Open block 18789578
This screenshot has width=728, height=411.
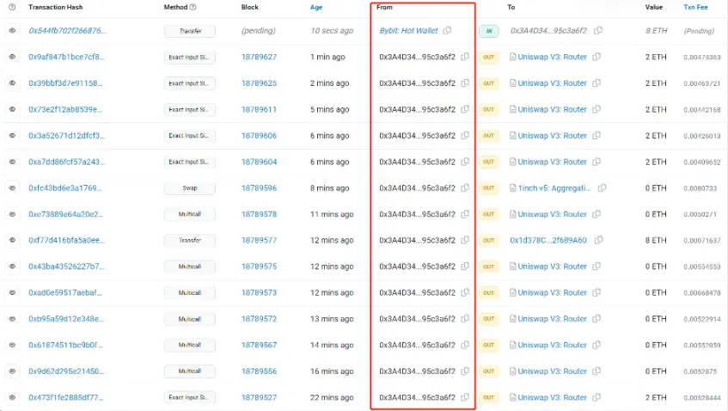(x=259, y=214)
